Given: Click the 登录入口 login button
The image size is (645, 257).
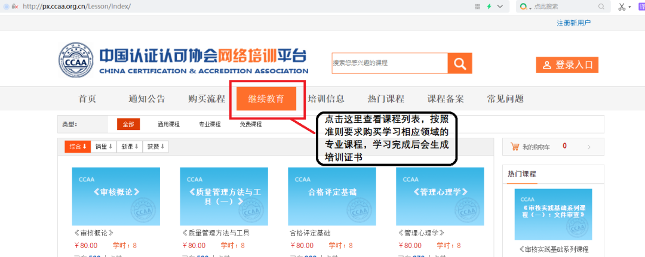Looking at the screenshot, I should click(x=567, y=65).
